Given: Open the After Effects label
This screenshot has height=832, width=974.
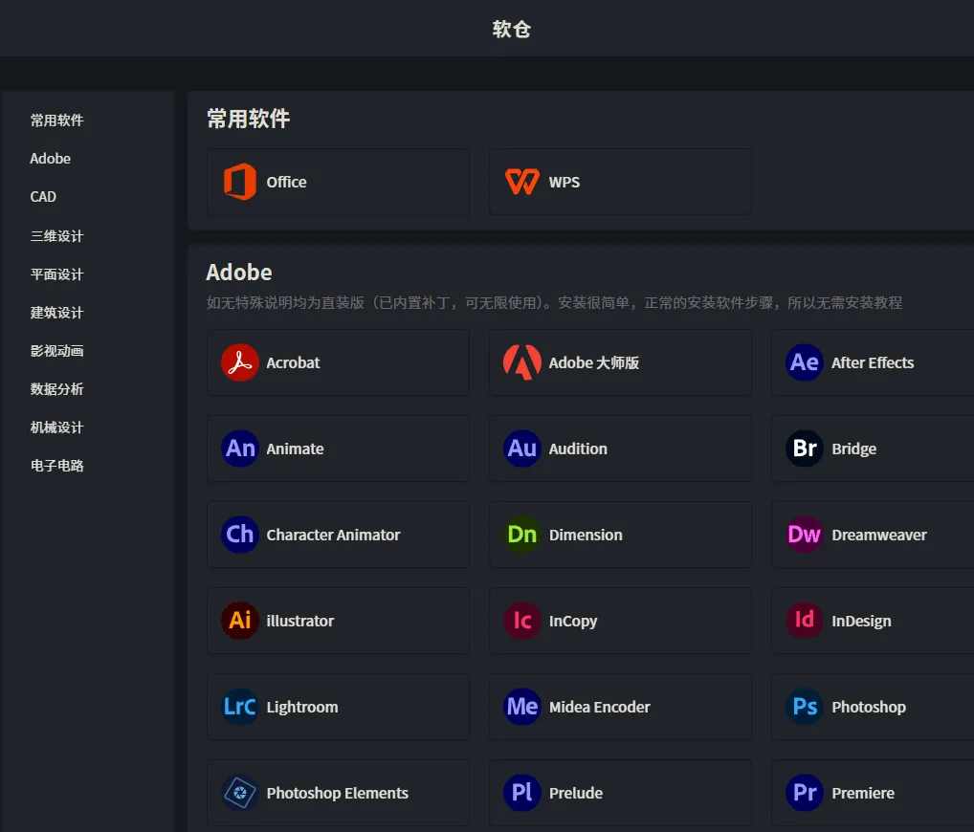Looking at the screenshot, I should (873, 362).
